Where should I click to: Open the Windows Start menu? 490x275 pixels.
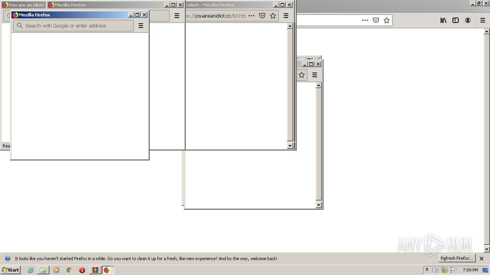(10, 270)
